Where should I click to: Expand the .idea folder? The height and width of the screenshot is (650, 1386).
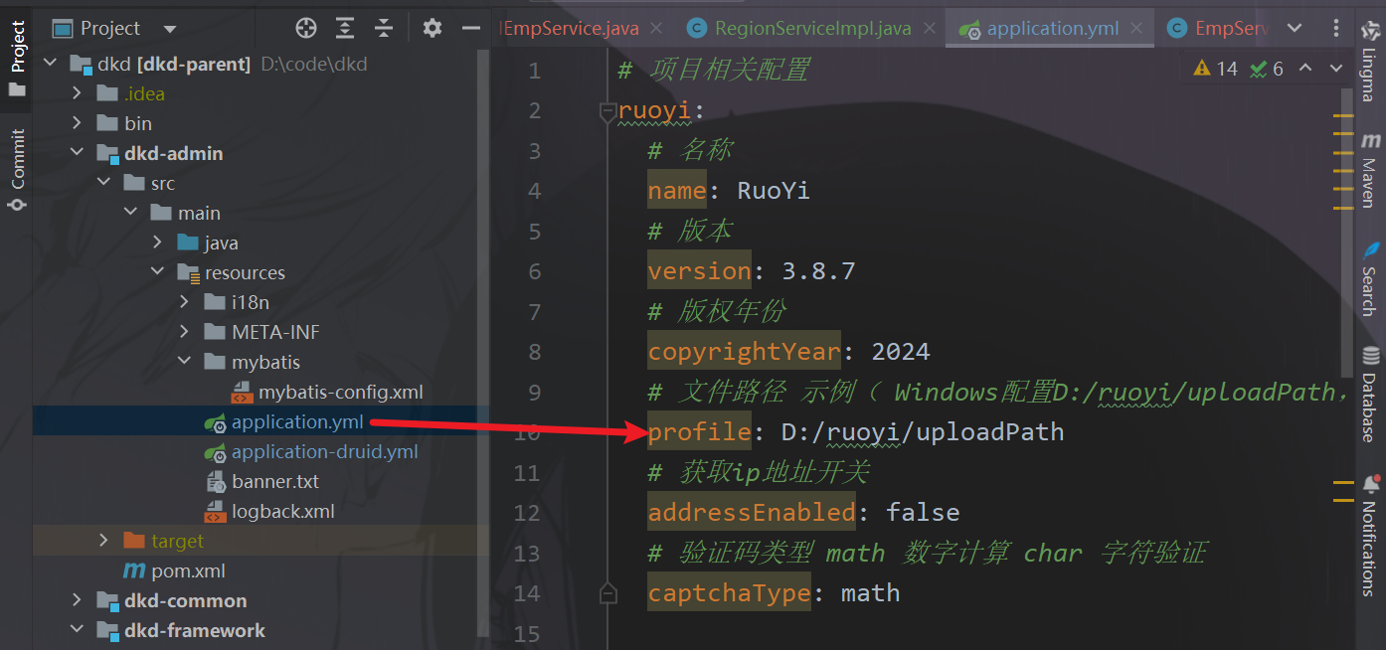(78, 94)
